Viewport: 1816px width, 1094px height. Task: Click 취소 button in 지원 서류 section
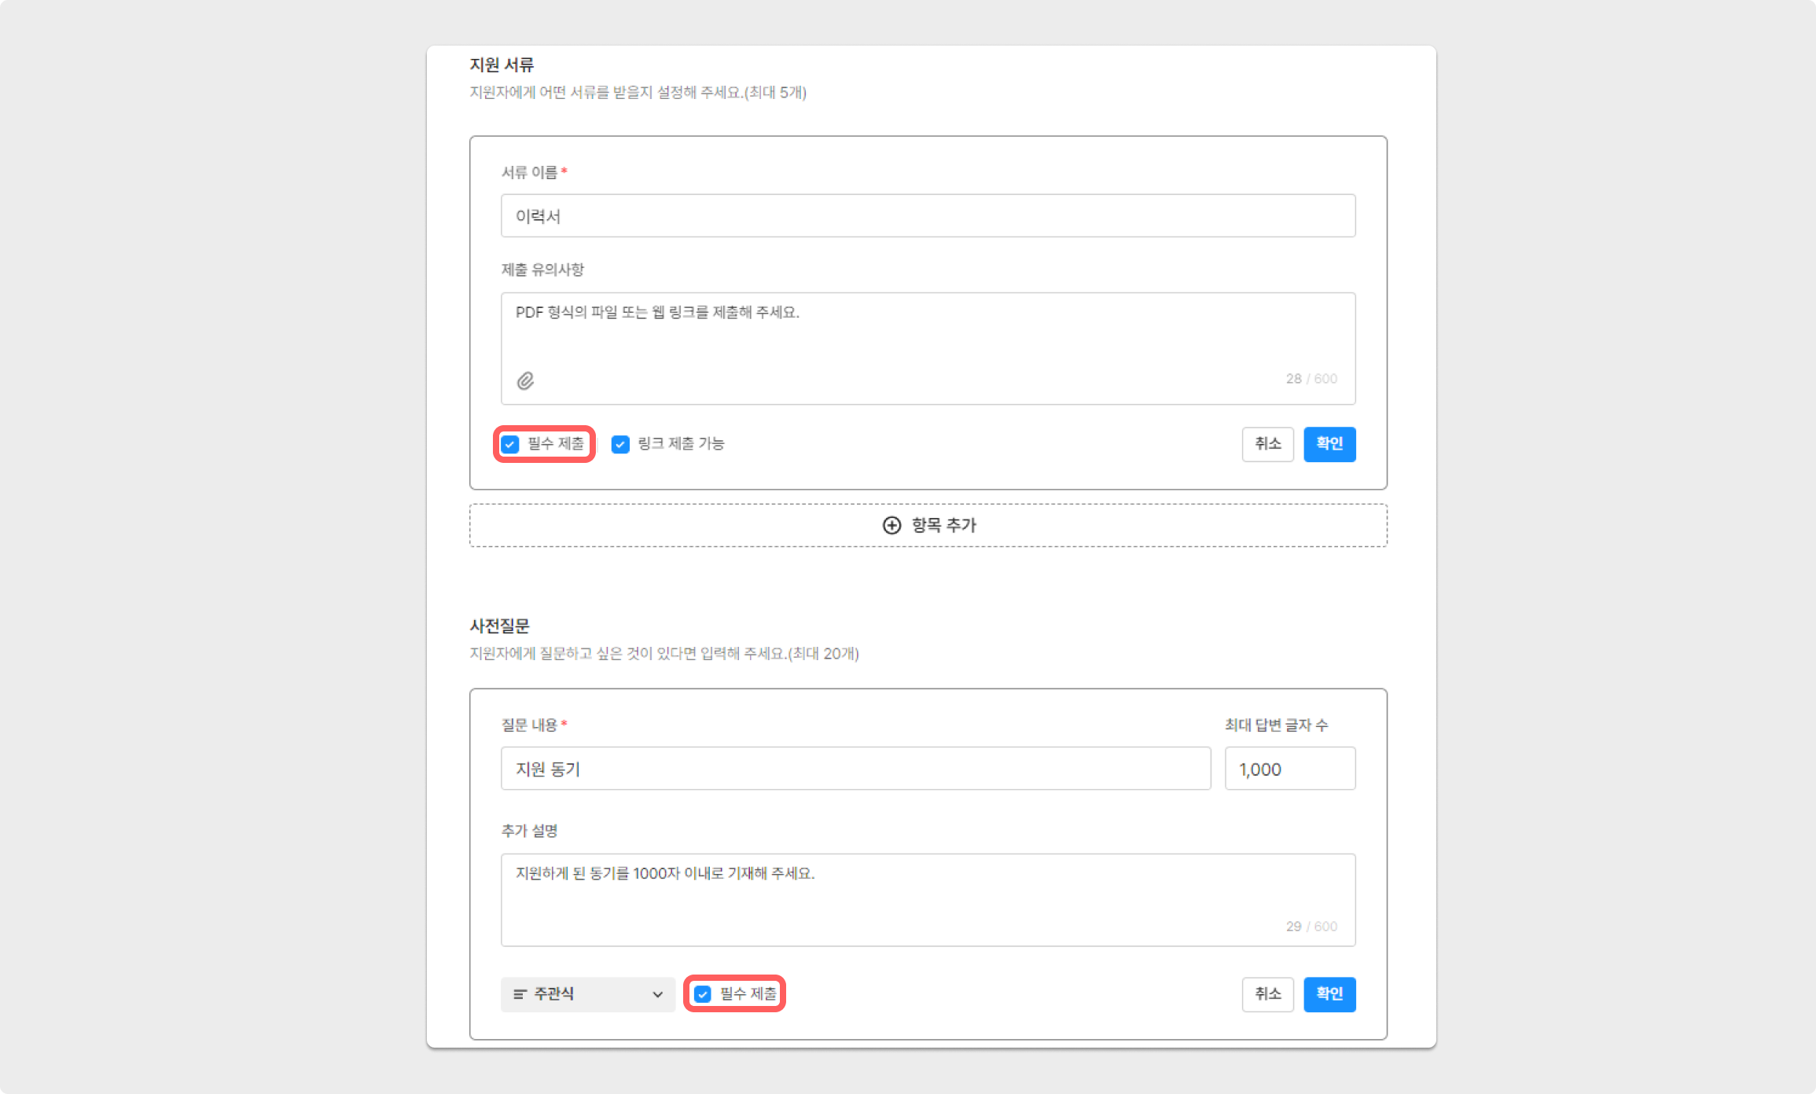coord(1267,444)
